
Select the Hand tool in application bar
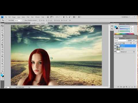pos(64,17)
